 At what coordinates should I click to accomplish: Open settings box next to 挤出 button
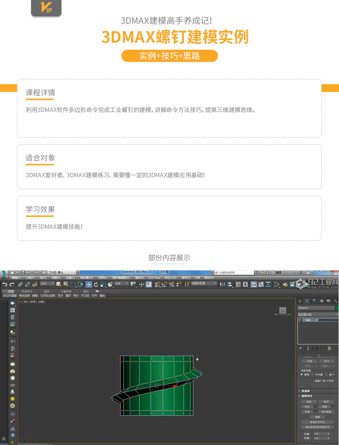(315, 406)
